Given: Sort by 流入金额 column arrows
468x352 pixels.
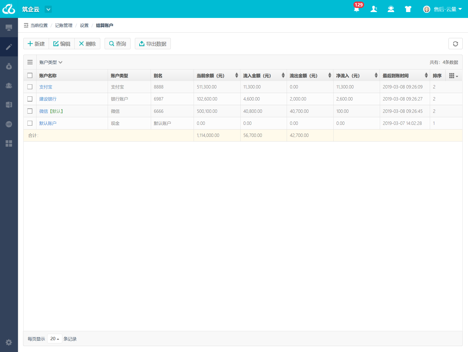Looking at the screenshot, I should 283,75.
